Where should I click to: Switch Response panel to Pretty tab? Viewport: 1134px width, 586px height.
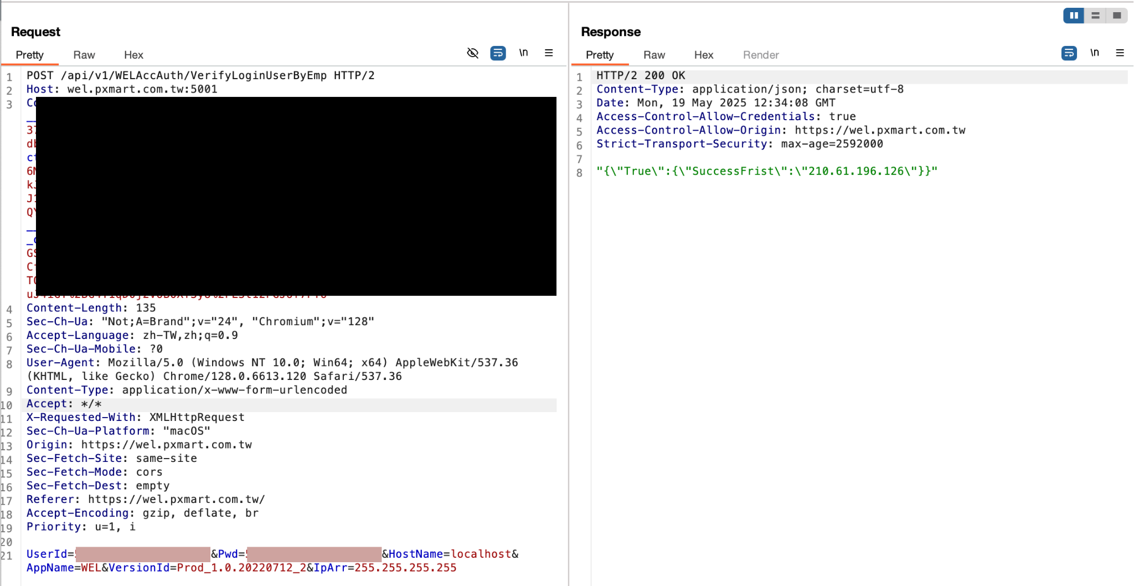(600, 55)
